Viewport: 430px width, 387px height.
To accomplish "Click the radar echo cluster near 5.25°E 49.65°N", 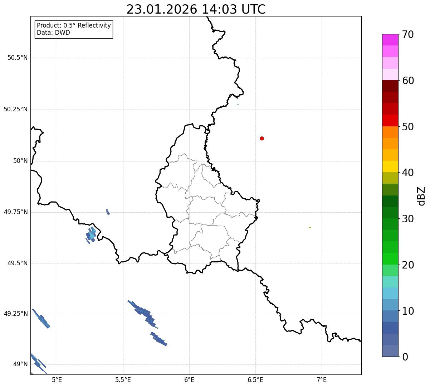I will click(x=91, y=235).
